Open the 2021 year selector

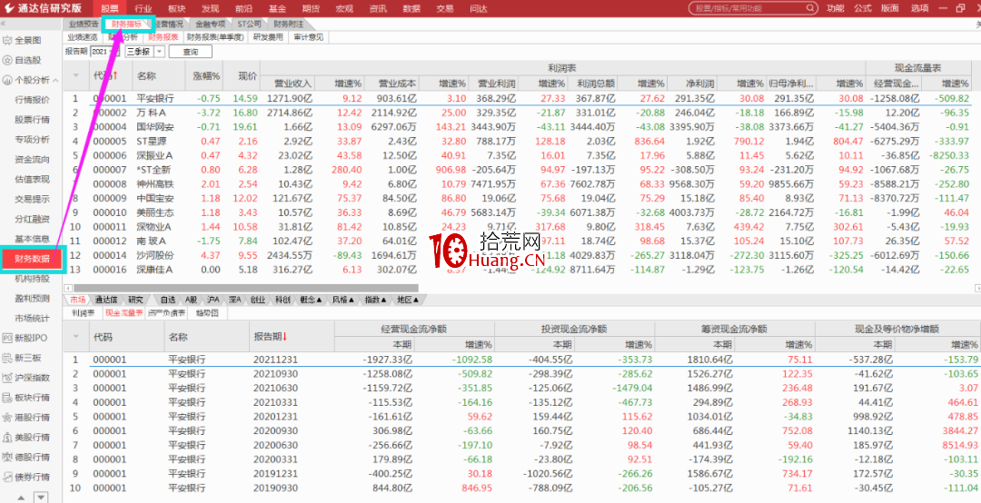point(104,52)
